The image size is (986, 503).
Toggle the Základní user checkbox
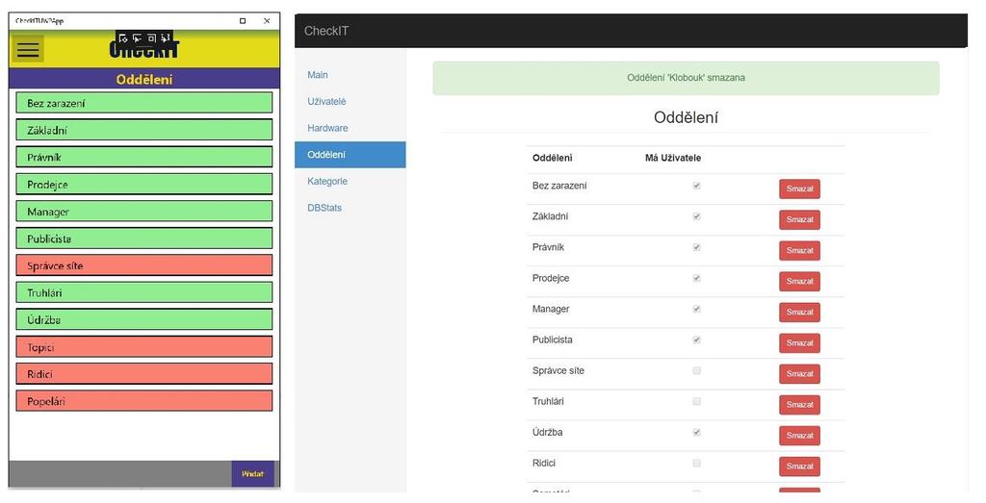[x=697, y=216]
